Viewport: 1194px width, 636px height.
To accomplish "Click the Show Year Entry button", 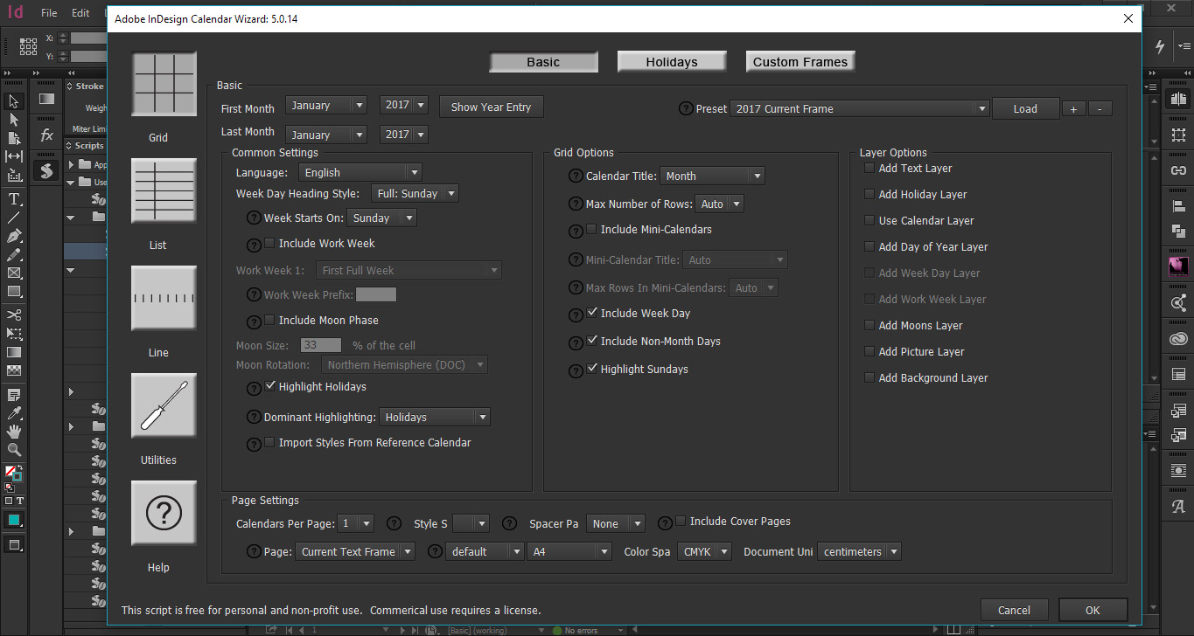I will (x=491, y=107).
